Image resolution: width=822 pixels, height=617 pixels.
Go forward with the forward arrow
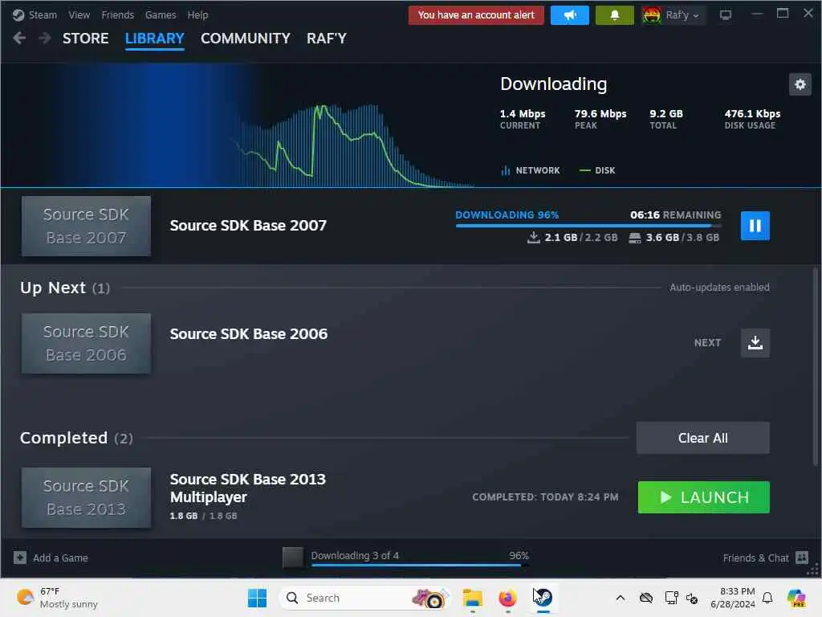[45, 39]
